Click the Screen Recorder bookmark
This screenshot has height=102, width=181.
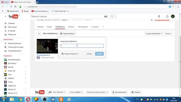click(x=60, y=11)
